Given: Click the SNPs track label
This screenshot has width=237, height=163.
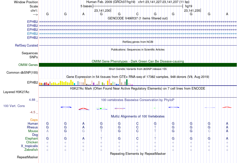Looking at the screenshot, I should pos(34,57).
